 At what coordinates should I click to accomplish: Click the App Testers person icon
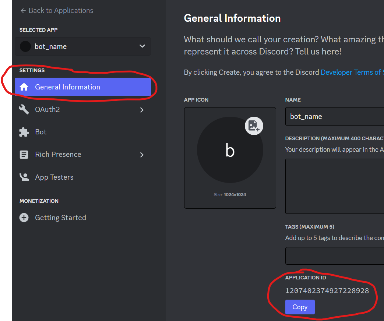(x=24, y=177)
